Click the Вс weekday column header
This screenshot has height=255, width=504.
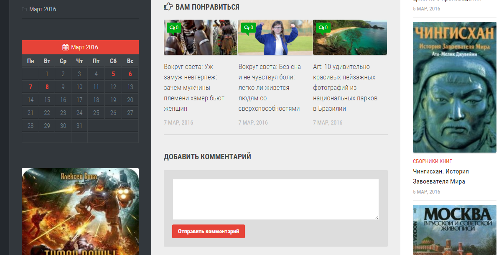click(130, 61)
